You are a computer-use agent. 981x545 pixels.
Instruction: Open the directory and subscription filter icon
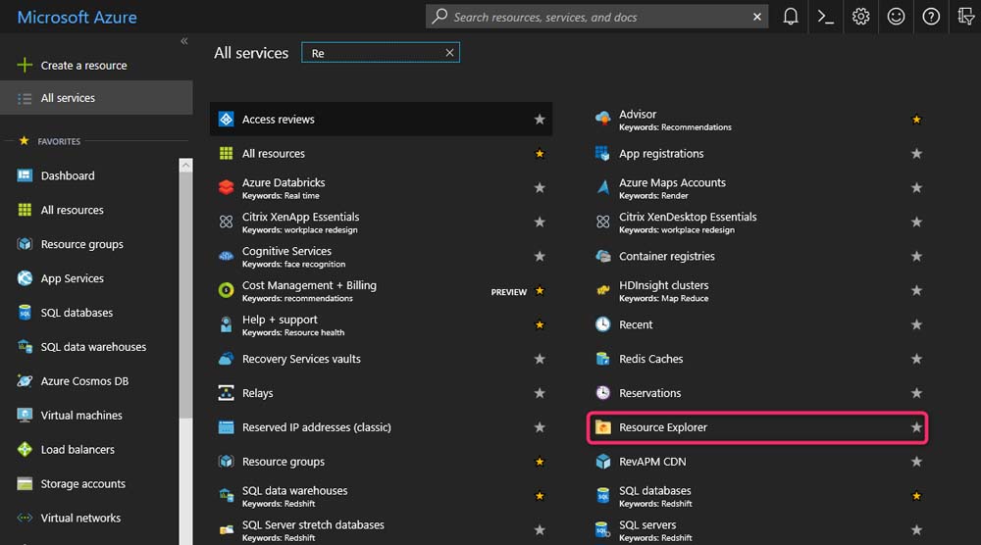964,17
